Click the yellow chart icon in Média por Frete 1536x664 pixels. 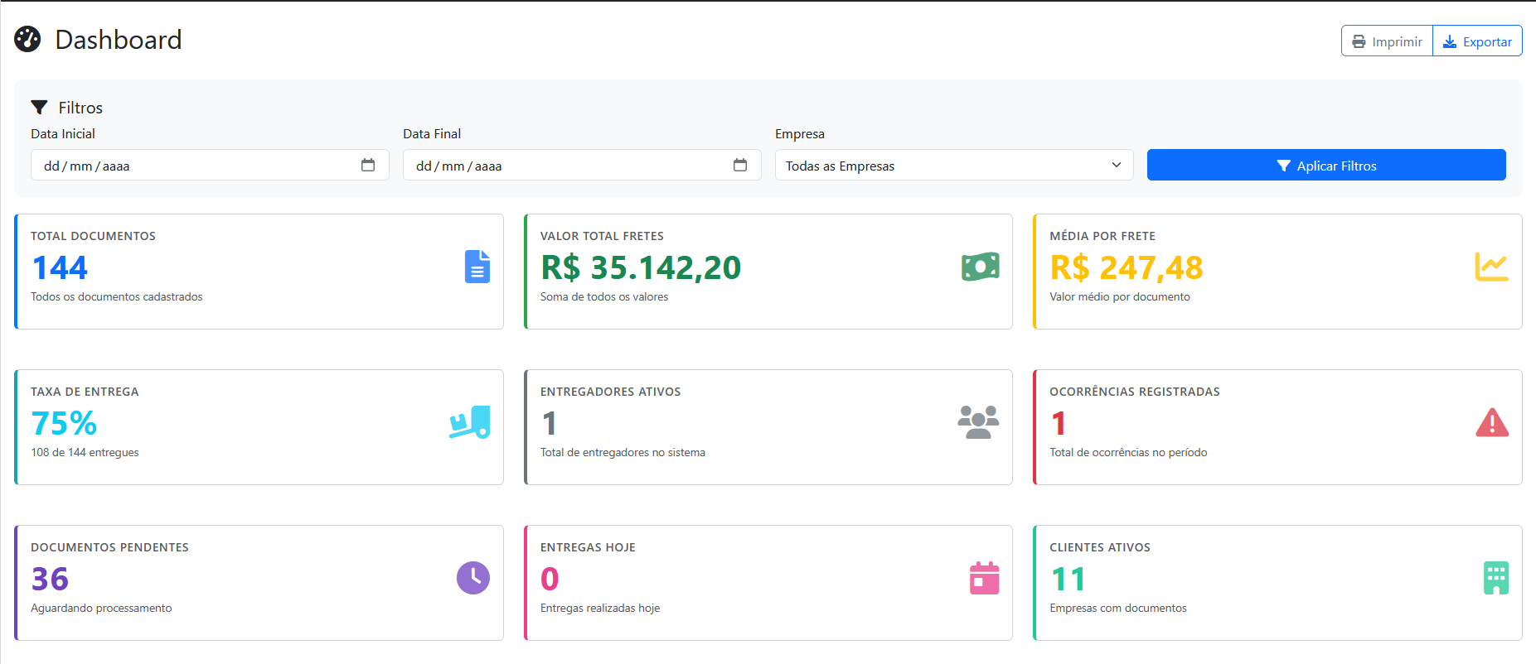coord(1490,267)
